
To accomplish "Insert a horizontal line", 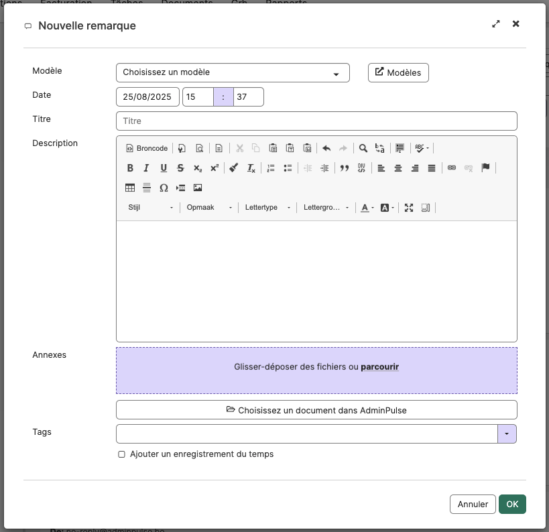I will 147,188.
